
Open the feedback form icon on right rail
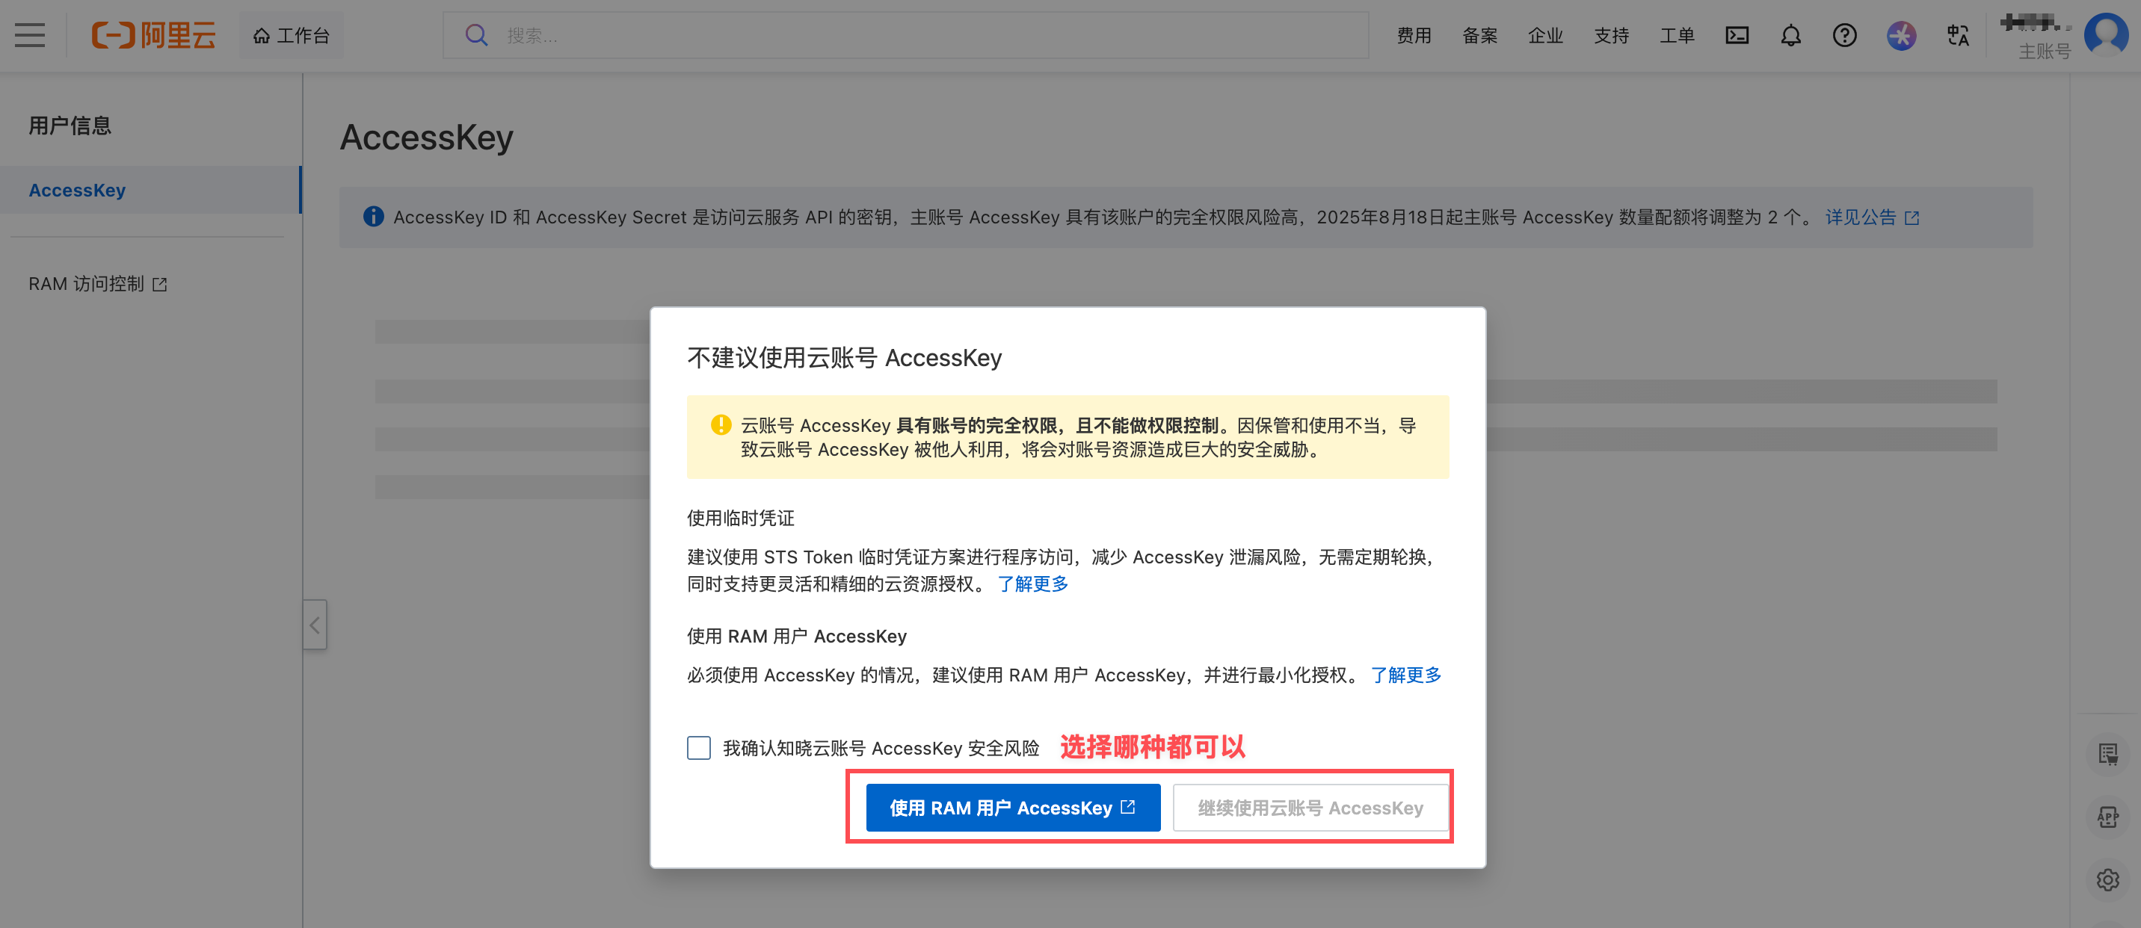[x=2108, y=753]
